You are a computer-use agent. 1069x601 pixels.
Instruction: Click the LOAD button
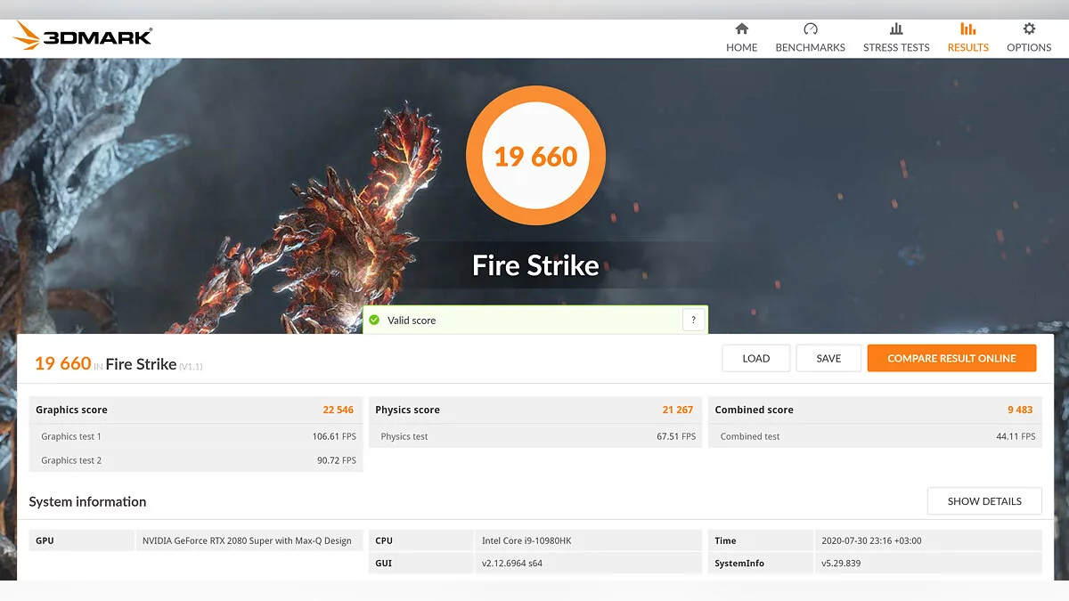[x=755, y=358]
